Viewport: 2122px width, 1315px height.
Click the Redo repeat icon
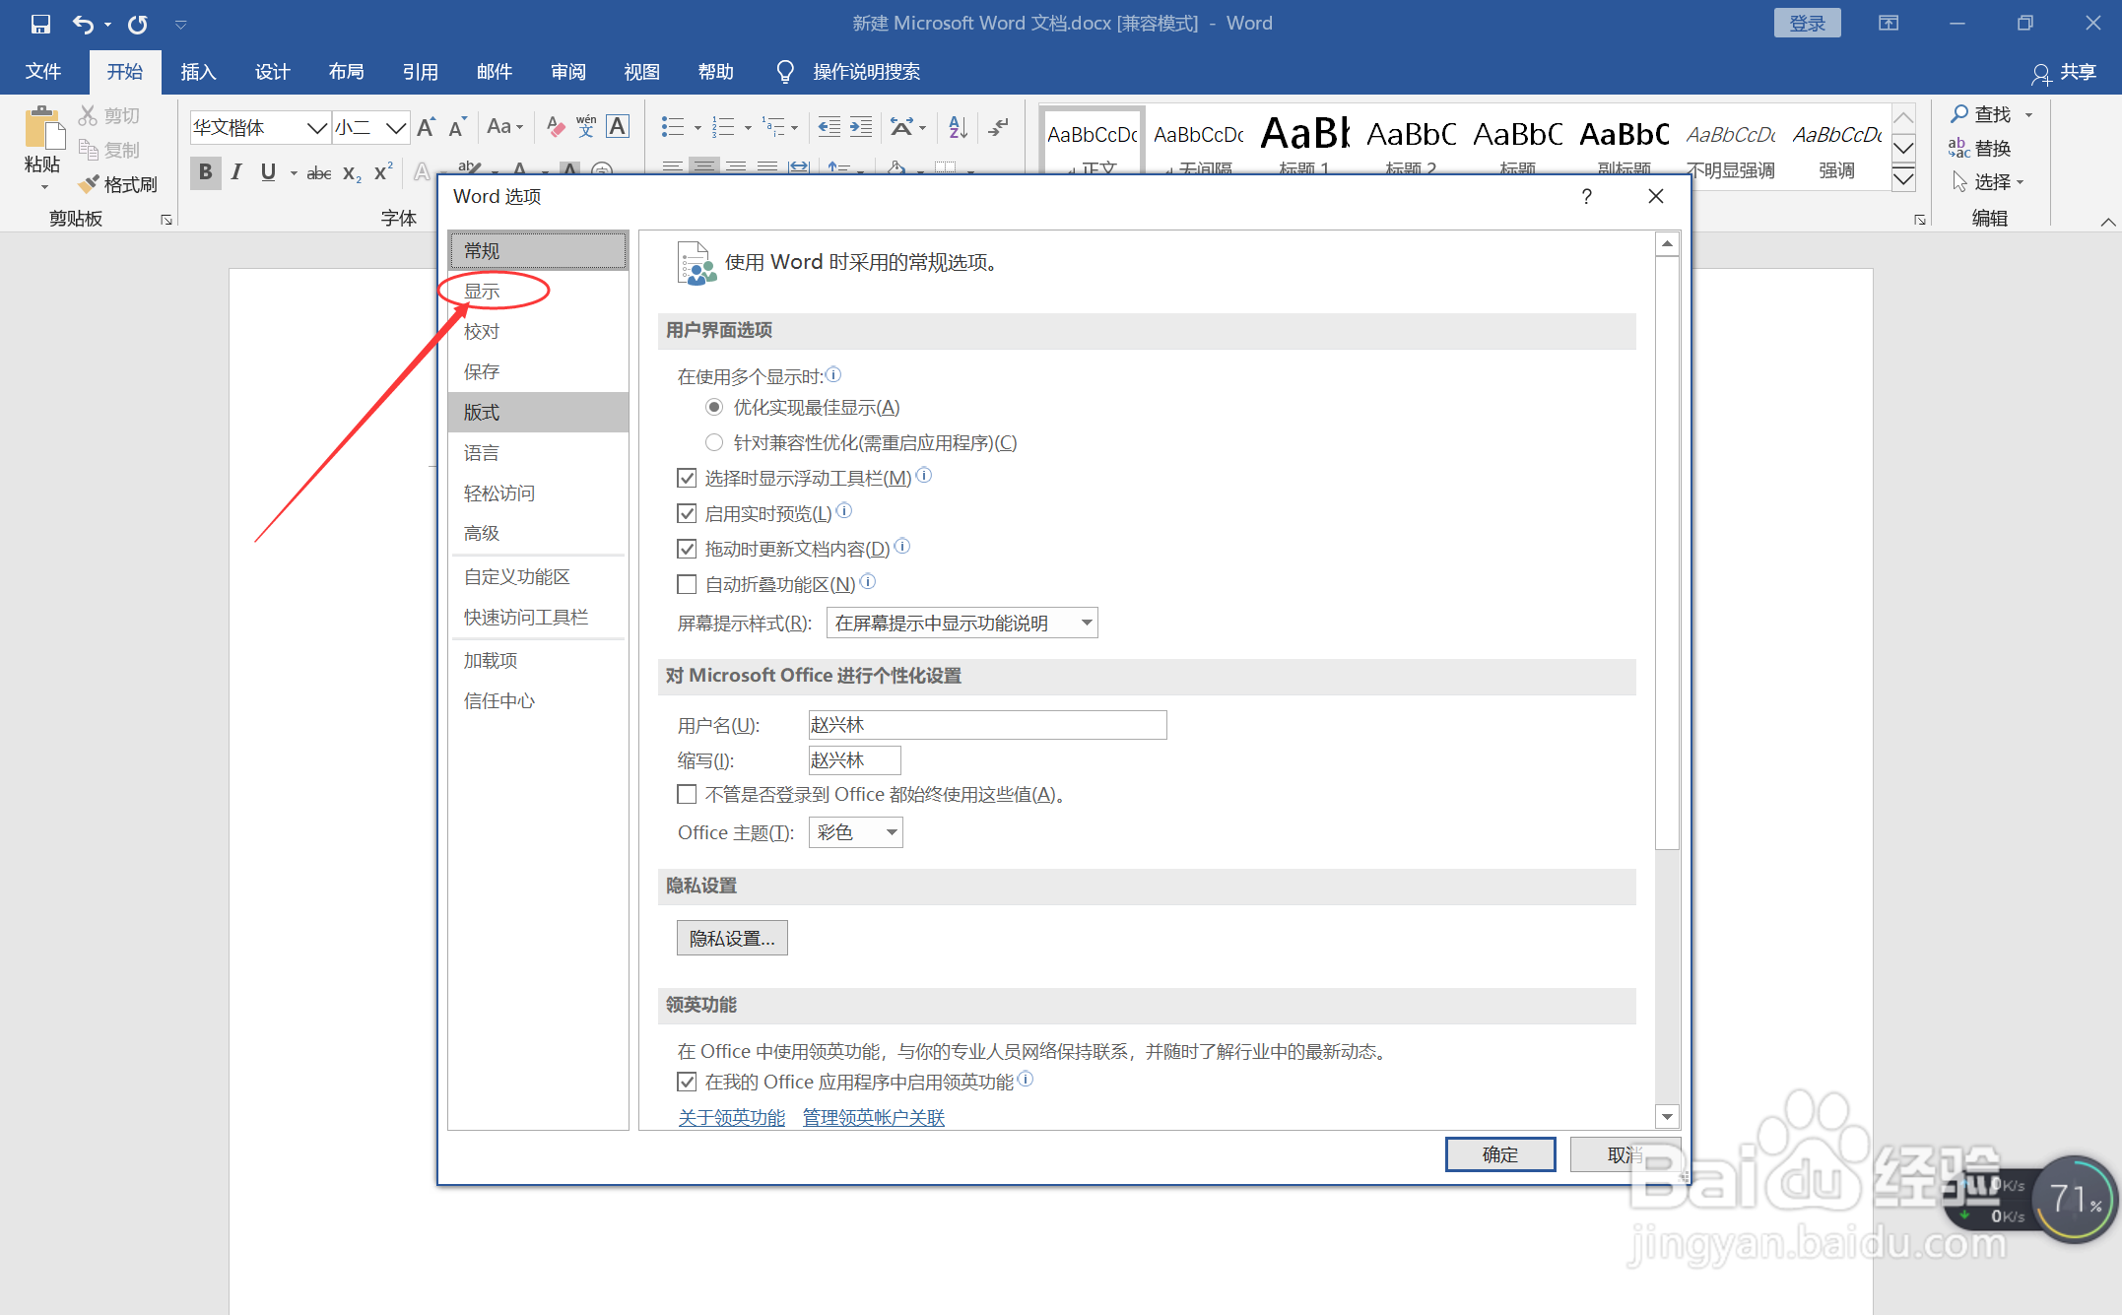(x=138, y=24)
